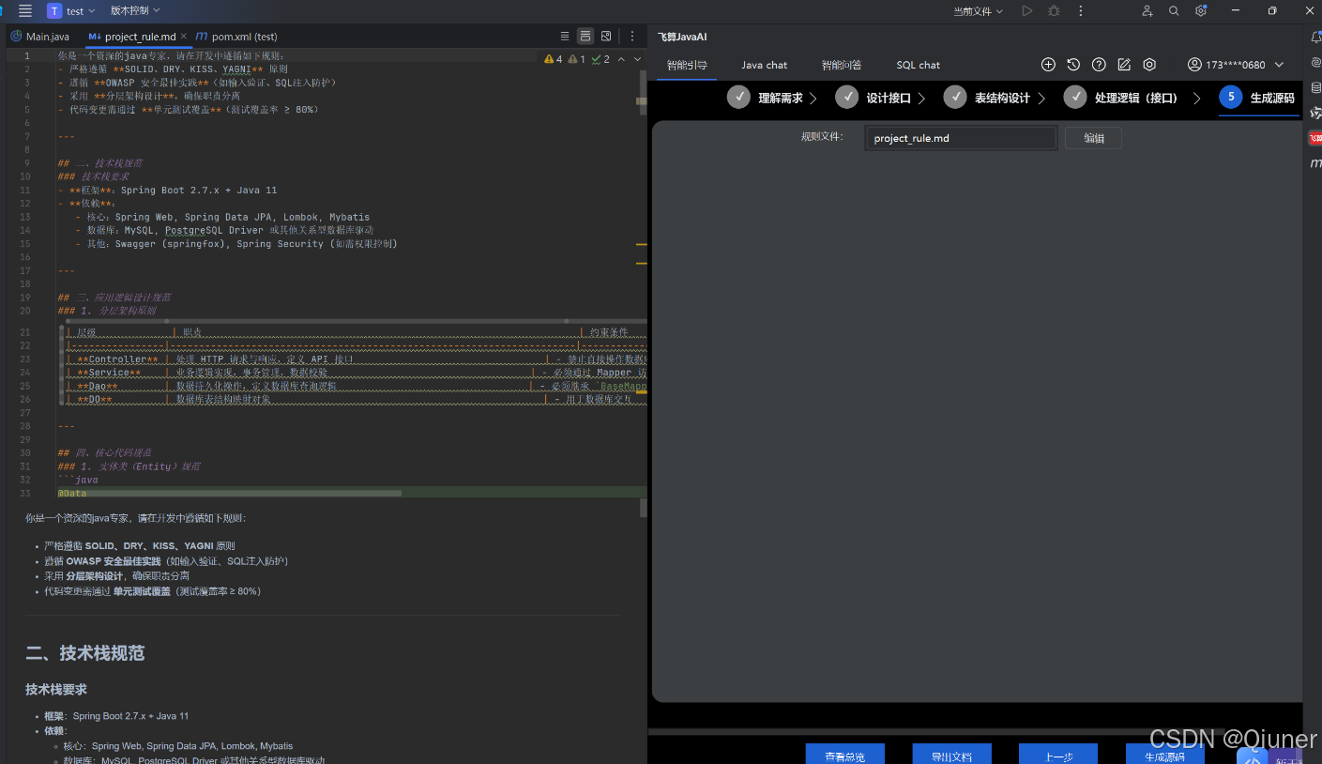Open more run actions menu

click(1081, 11)
